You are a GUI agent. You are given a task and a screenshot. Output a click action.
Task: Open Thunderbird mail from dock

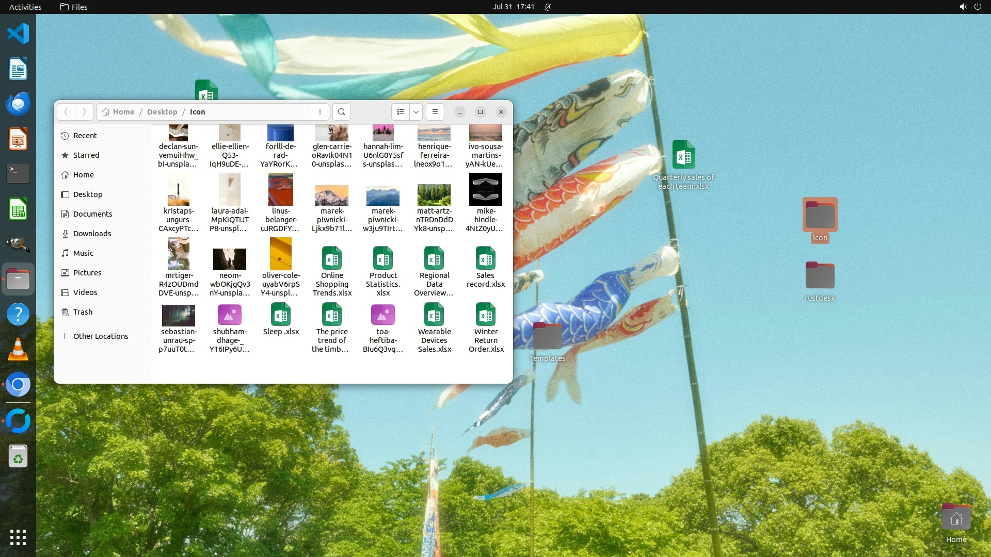pos(18,104)
